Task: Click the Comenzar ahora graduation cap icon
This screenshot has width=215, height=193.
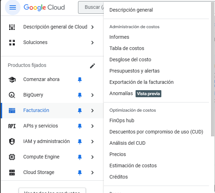Action: (12, 80)
